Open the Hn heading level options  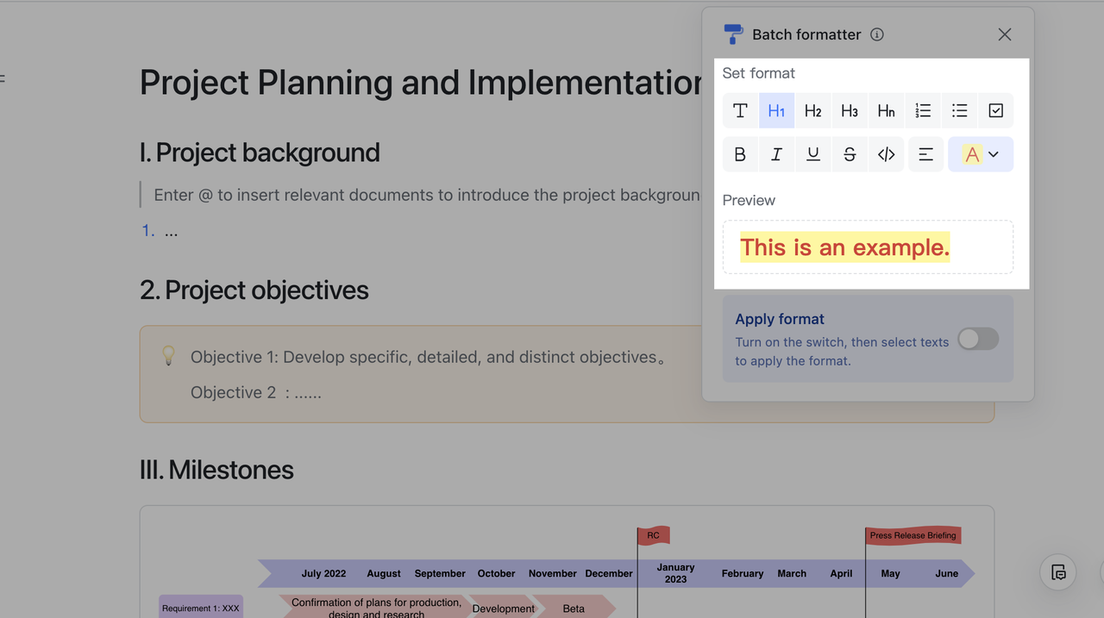click(886, 110)
